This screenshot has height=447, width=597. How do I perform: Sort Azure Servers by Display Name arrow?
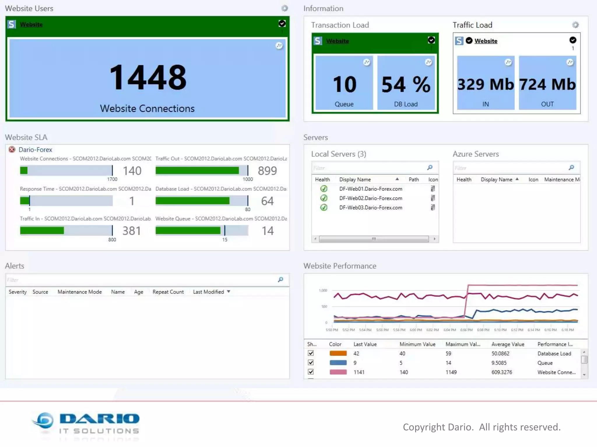[517, 179]
